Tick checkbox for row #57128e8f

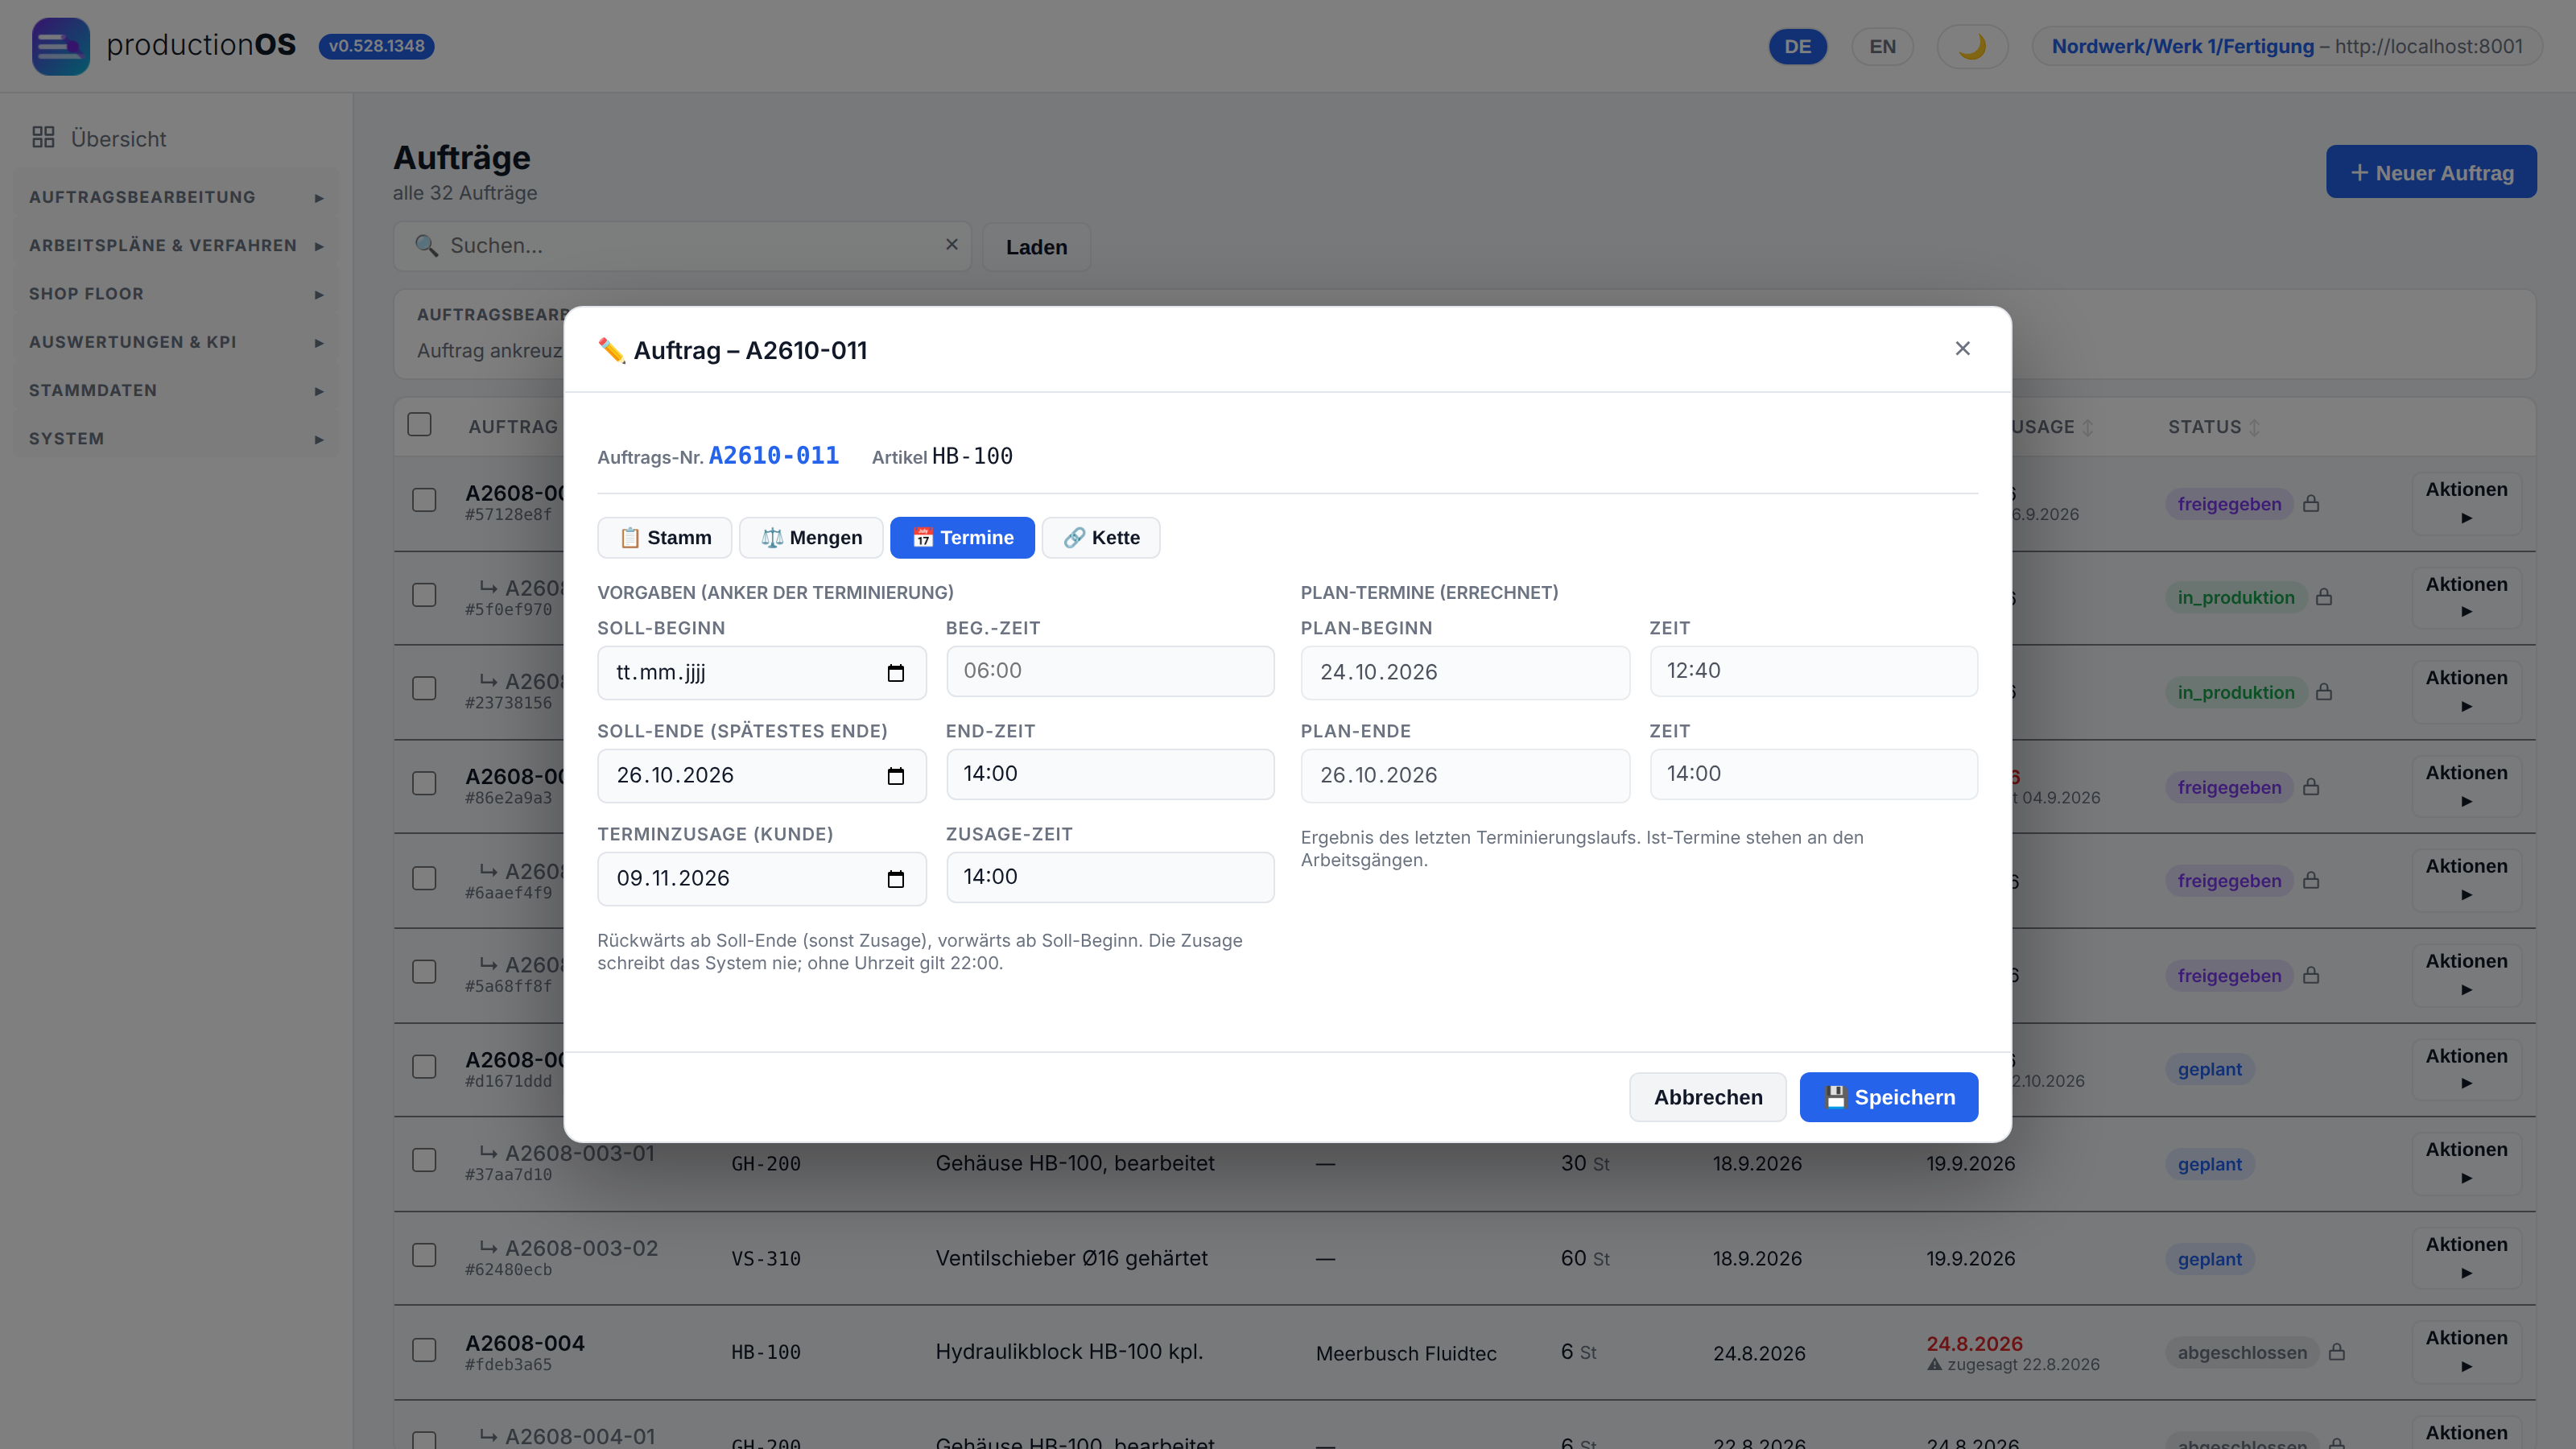point(424,500)
